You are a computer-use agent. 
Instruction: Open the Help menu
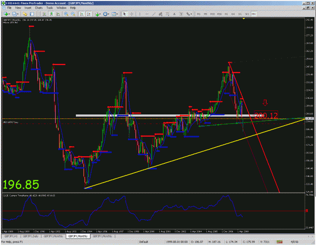pyautogui.click(x=73, y=8)
